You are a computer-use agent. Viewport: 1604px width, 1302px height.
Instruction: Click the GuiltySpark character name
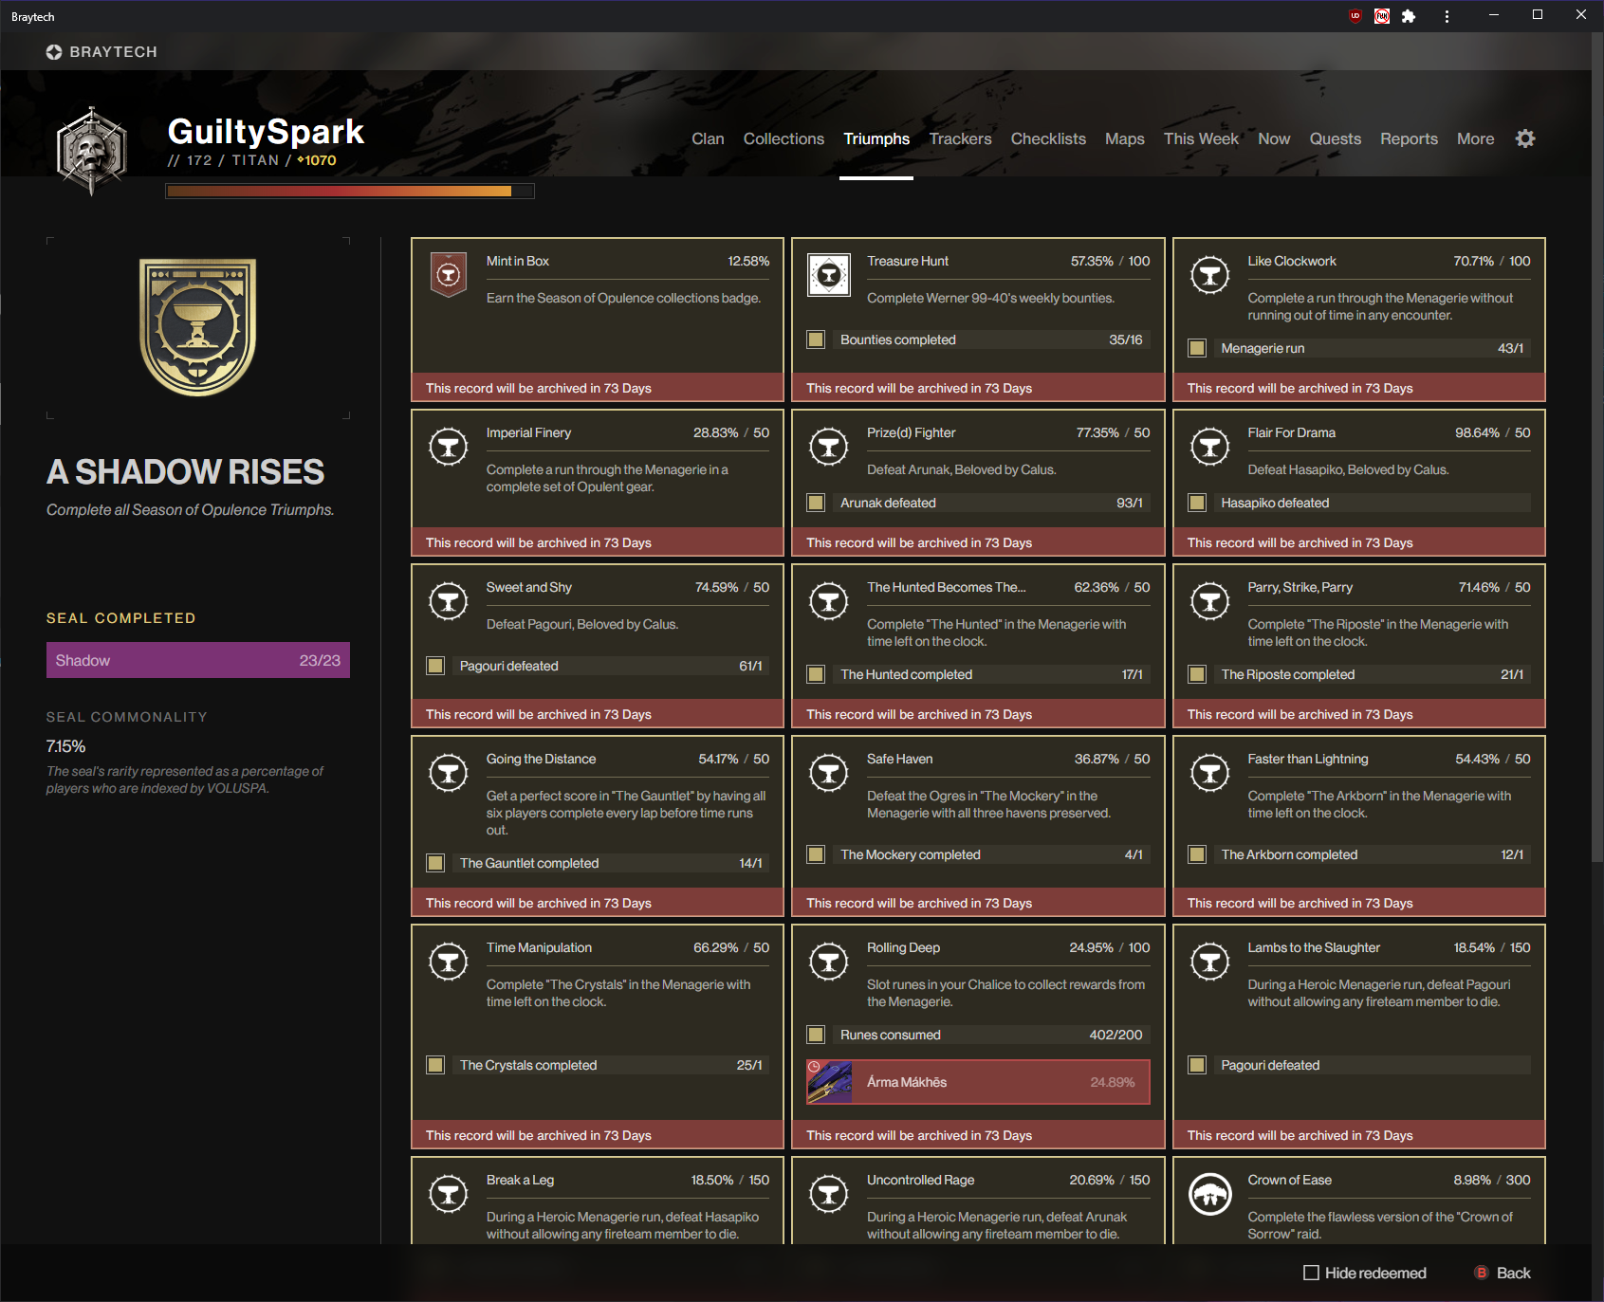(266, 131)
